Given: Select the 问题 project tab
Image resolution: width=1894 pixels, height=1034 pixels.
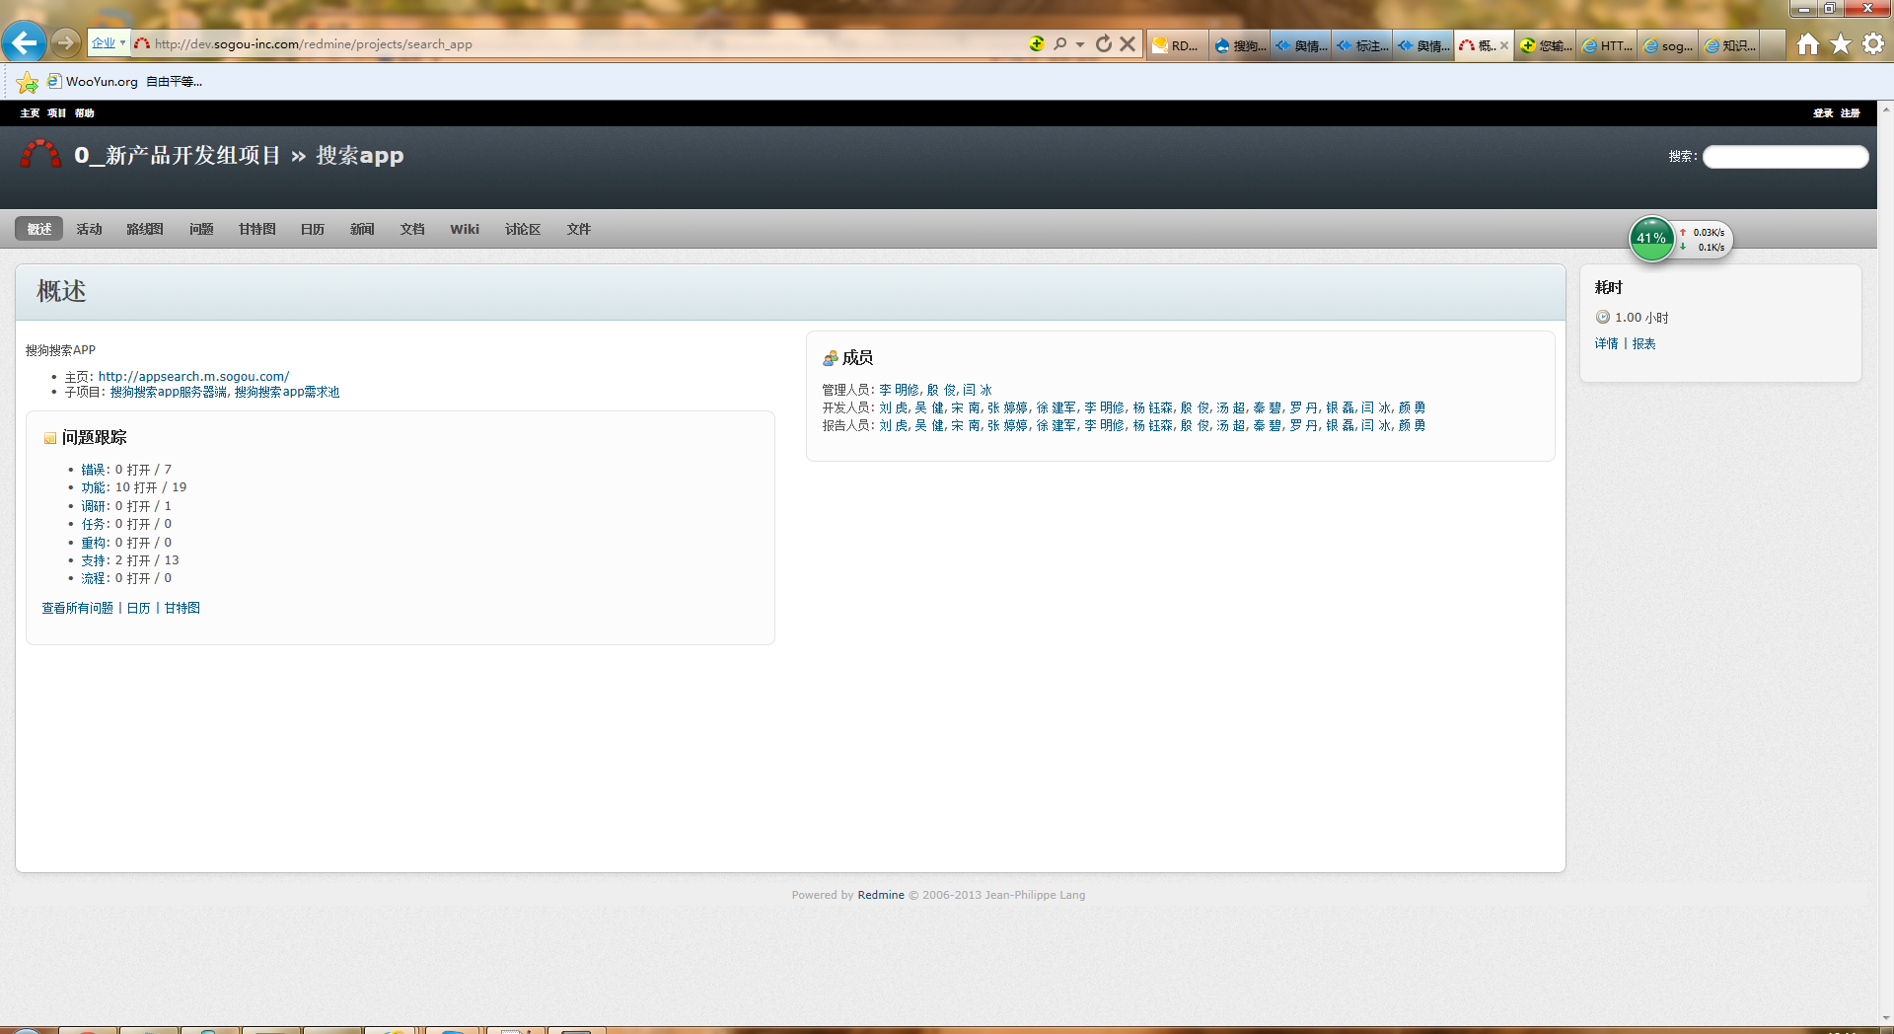Looking at the screenshot, I should 201,229.
